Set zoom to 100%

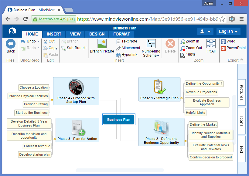pos(188,55)
